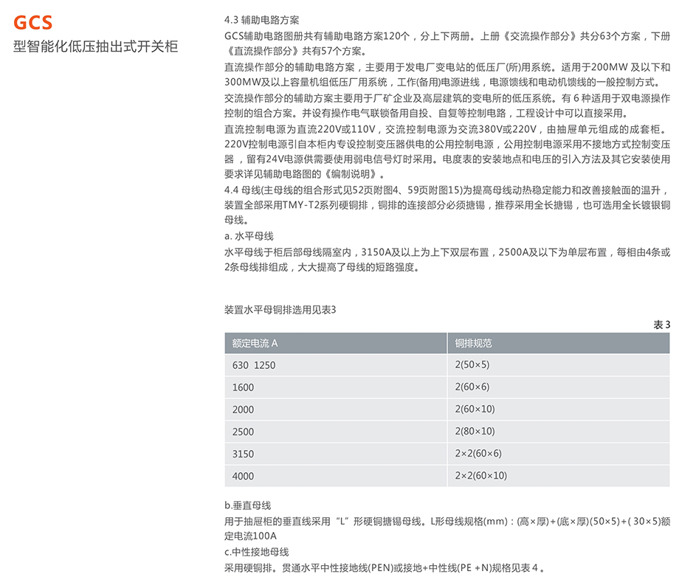Select the 2(50×5) copper bar cell
The height and width of the screenshot is (588, 679).
pos(472,365)
